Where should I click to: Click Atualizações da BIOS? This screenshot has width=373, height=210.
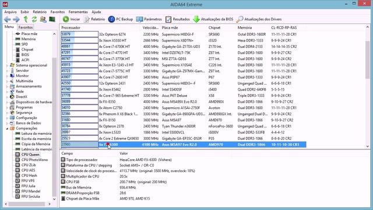pyautogui.click(x=213, y=19)
